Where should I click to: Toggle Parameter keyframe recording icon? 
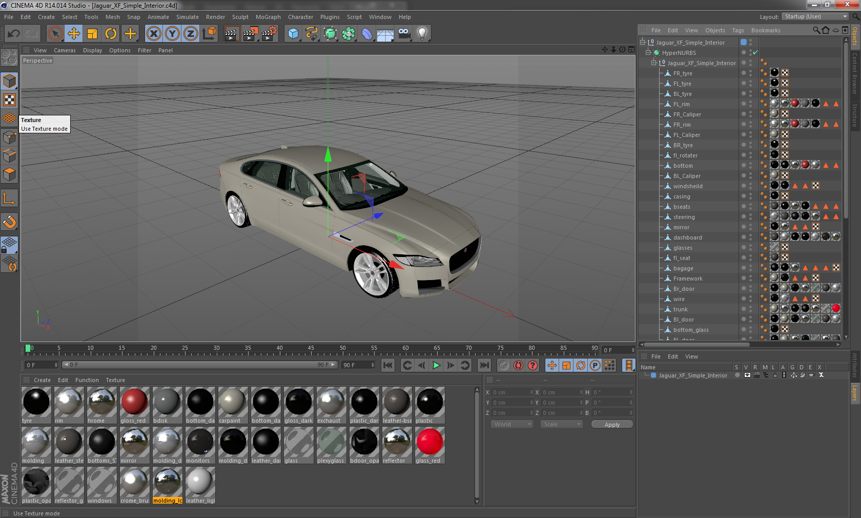click(x=595, y=365)
